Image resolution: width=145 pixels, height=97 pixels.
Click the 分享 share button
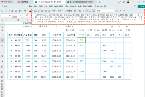coord(141,6)
